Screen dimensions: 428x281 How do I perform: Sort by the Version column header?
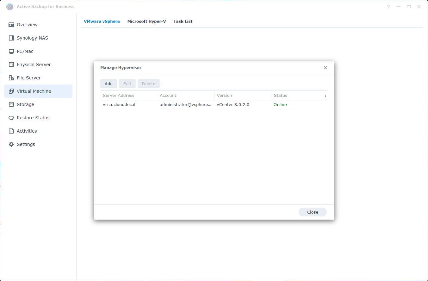[243, 95]
